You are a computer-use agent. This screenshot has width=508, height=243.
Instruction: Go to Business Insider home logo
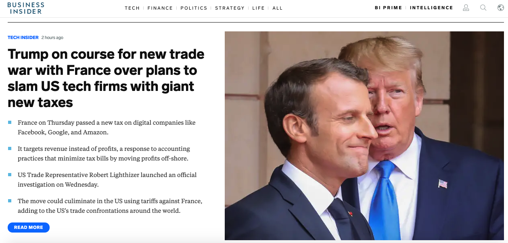coord(26,8)
